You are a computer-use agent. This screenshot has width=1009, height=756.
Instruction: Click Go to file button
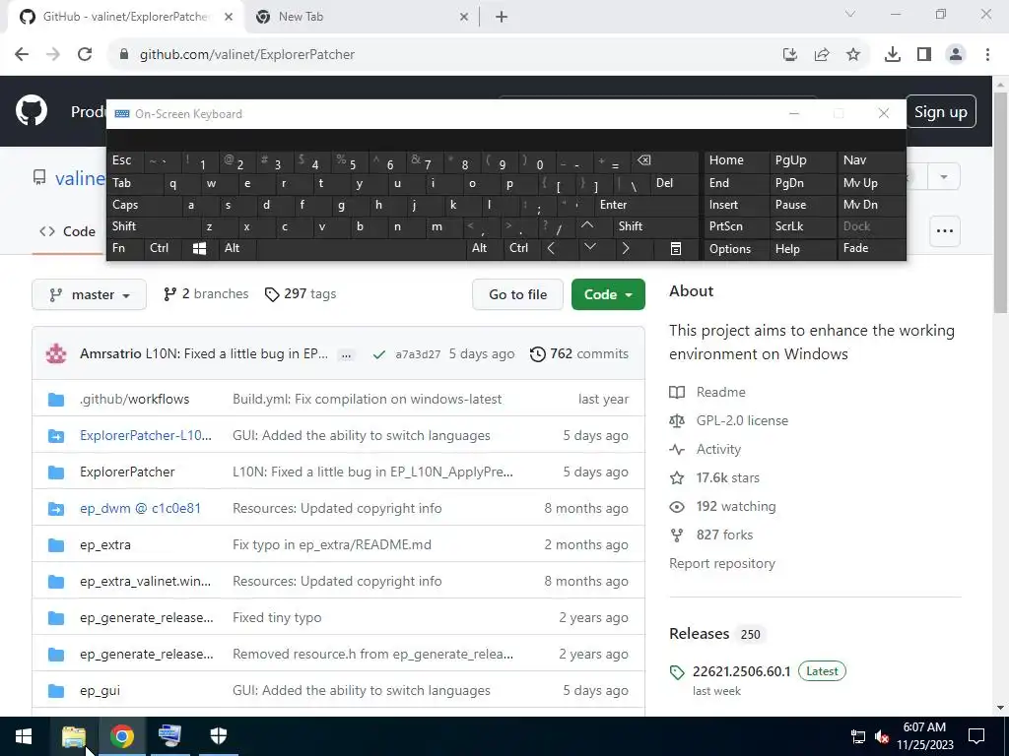(517, 294)
